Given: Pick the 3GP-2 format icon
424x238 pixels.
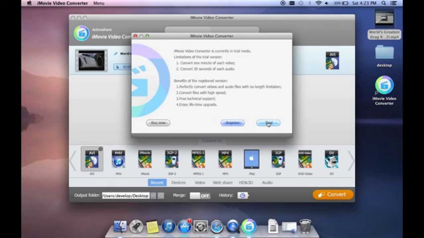Looking at the screenshot, I should [172, 159].
